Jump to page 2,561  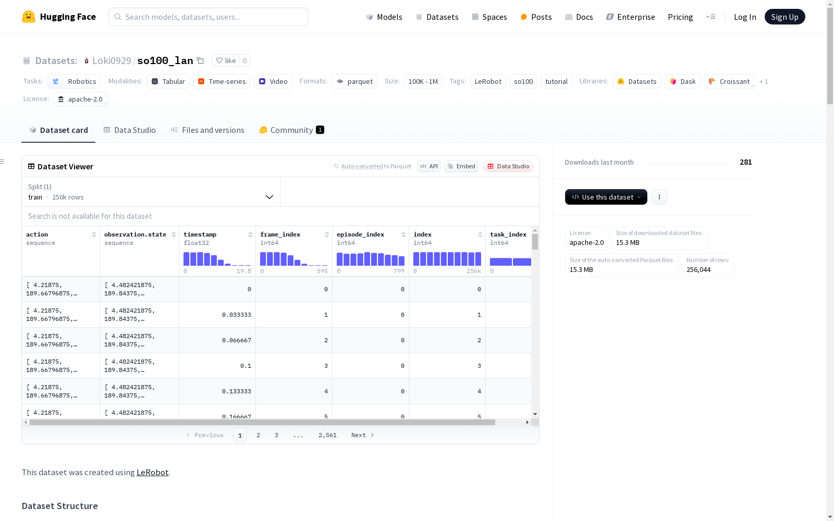(327, 435)
